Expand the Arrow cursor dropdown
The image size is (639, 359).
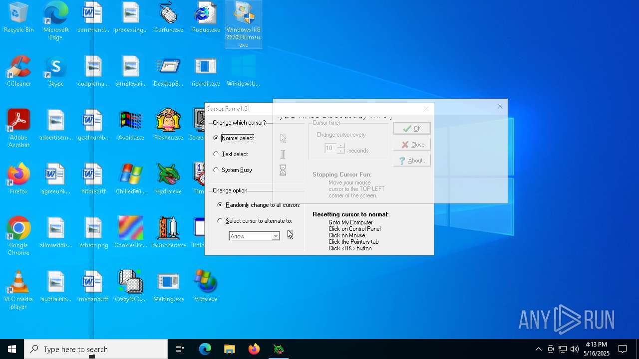click(276, 236)
